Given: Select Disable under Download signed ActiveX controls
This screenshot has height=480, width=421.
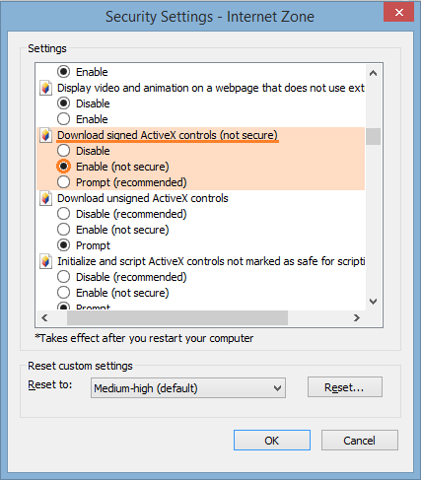Looking at the screenshot, I should click(x=63, y=151).
